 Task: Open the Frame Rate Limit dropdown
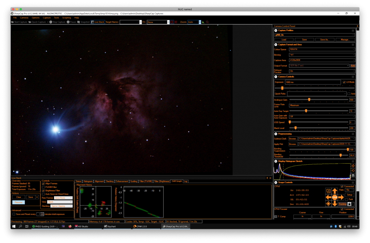(322, 105)
